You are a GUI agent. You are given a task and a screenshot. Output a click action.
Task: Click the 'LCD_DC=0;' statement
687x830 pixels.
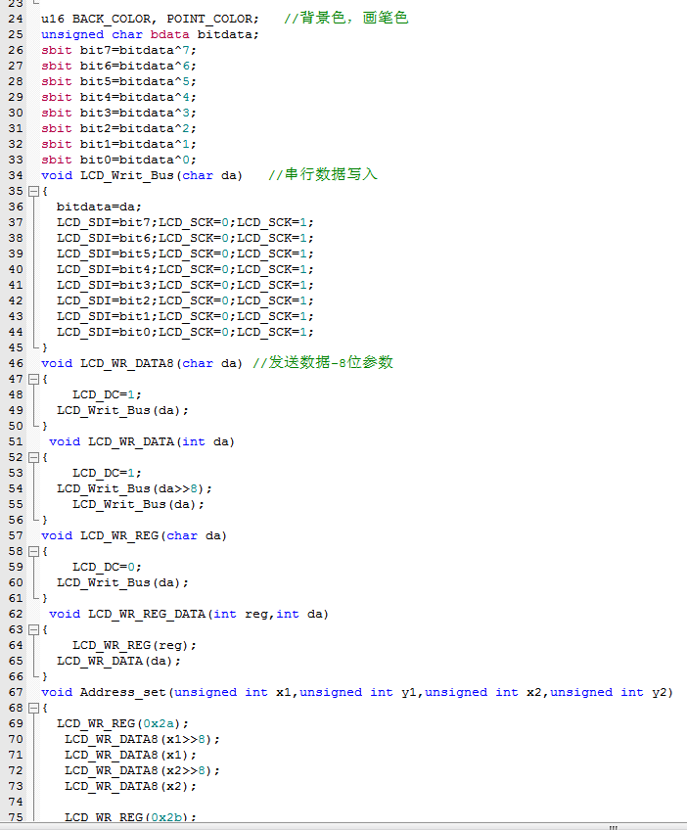pos(107,567)
